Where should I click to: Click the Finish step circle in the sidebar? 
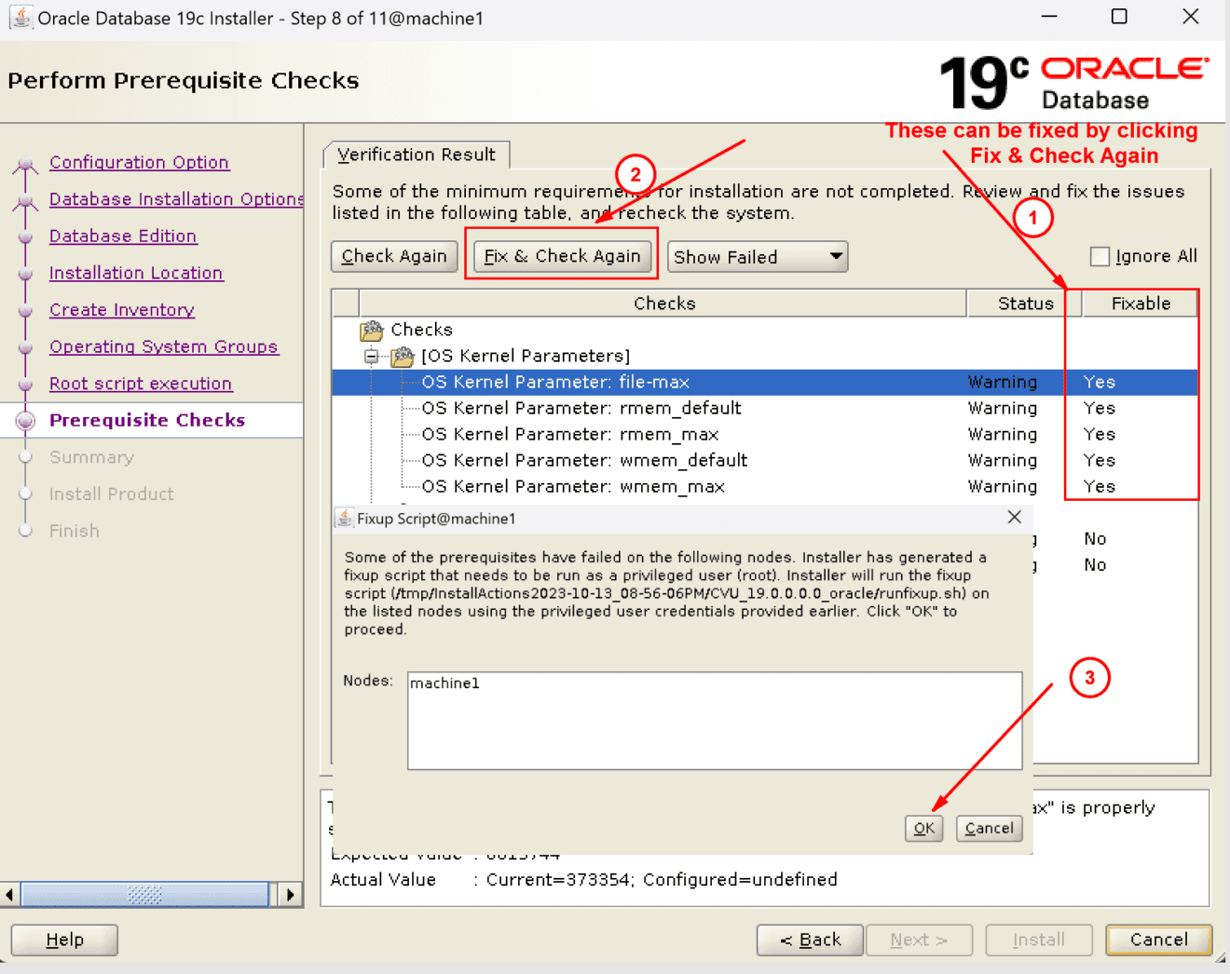(25, 531)
